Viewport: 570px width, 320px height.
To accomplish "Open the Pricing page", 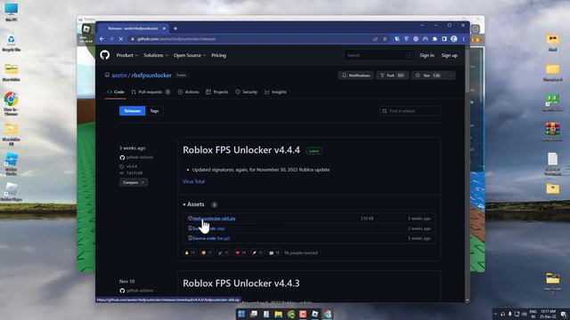I will (x=219, y=55).
